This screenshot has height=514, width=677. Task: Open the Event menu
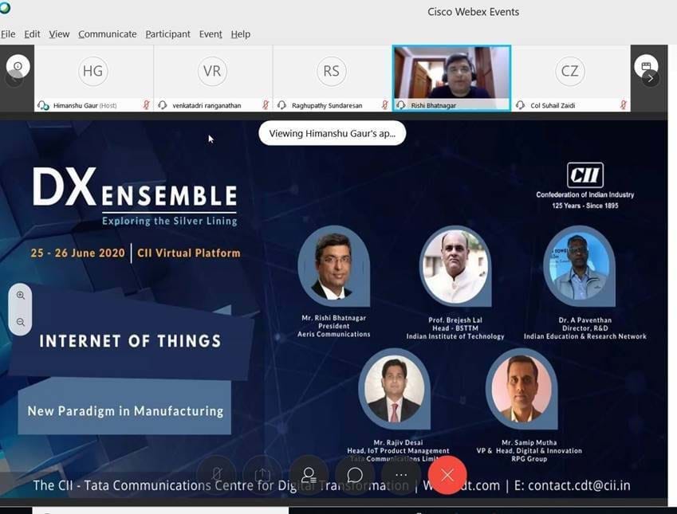tap(211, 34)
